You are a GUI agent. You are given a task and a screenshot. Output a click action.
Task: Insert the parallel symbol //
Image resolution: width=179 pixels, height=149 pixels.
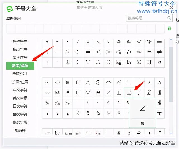click(119, 83)
